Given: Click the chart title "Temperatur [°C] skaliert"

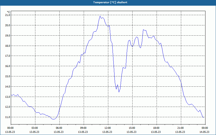Looking at the screenshot, I should pyautogui.click(x=110, y=2).
